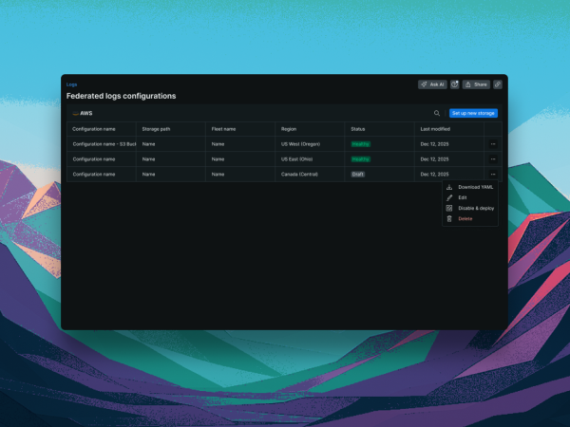Open table search with the magnifier icon

pyautogui.click(x=437, y=113)
